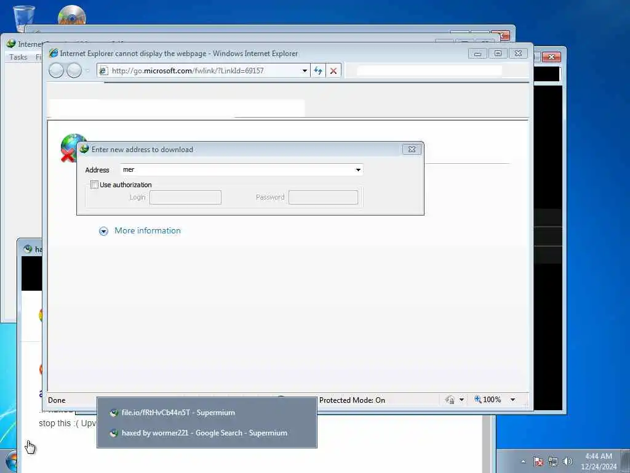Viewport: 630px width, 473px height.
Task: Minimize the Internet Explorer window
Action: click(x=477, y=54)
